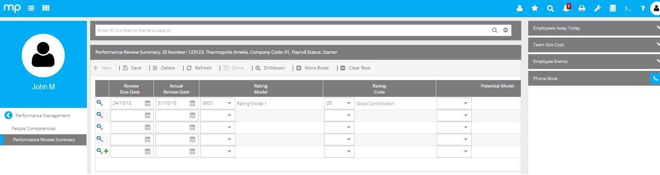Open the help question mark icon

click(x=643, y=8)
